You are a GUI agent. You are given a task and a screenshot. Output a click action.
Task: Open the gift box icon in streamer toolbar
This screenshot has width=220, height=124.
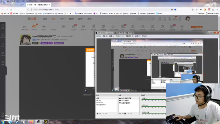coord(64,26)
